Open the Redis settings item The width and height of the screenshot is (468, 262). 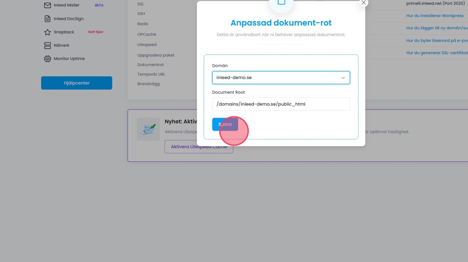click(x=142, y=24)
